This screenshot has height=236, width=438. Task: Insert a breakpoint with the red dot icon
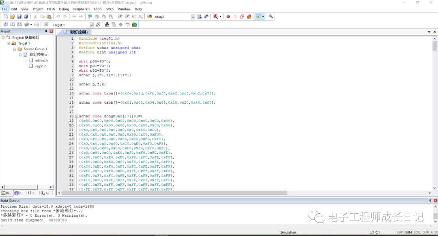[x=228, y=17]
